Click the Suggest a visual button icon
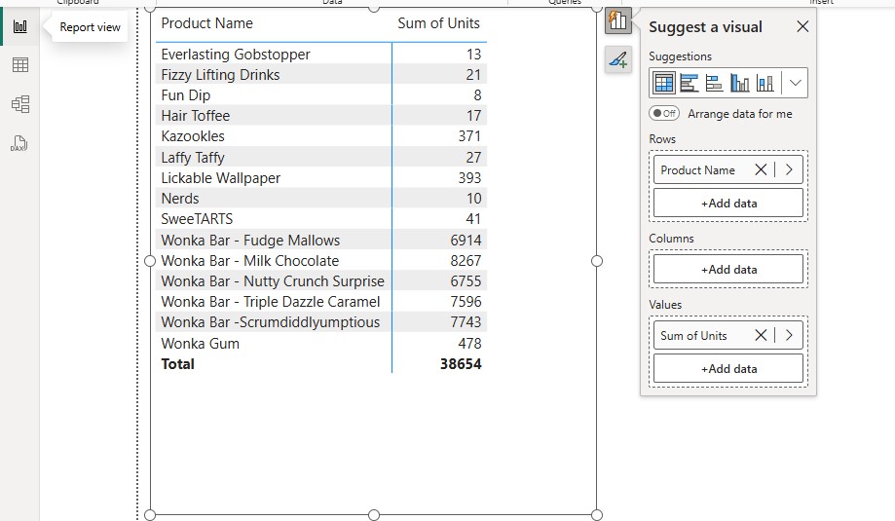Screen dimensions: 895x521 [618, 21]
